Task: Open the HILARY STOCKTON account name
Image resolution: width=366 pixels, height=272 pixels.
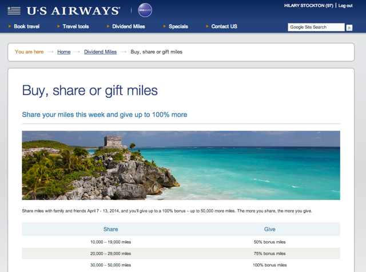Action: [309, 6]
